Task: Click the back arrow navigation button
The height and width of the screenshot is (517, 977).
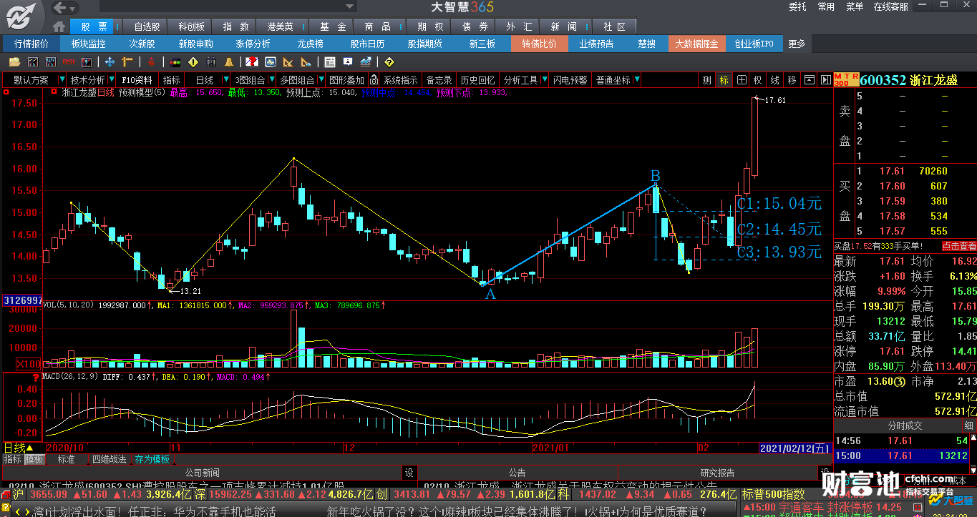Action: pyautogui.click(x=59, y=8)
